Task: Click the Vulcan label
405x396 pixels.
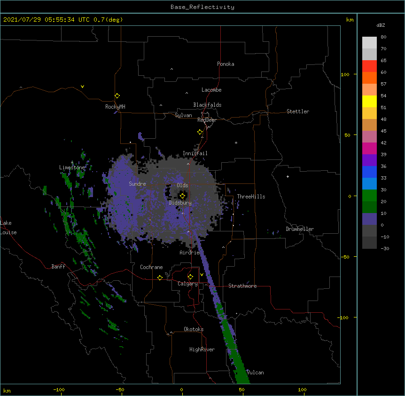Action: click(255, 372)
